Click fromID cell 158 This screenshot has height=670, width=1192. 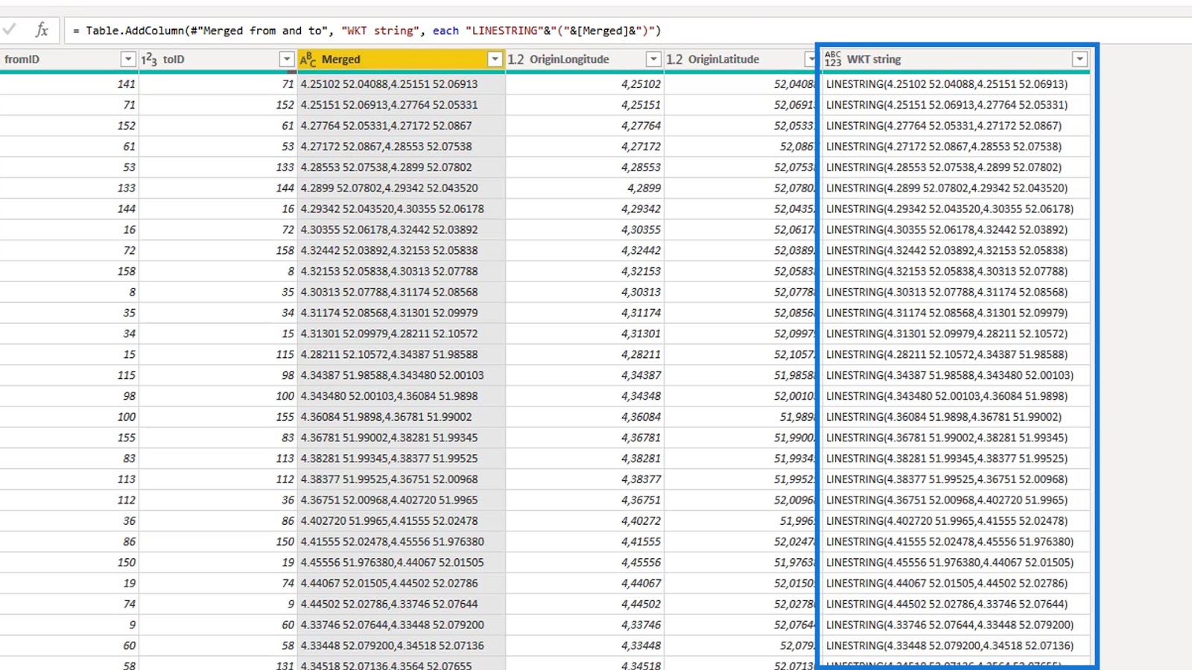pos(69,272)
